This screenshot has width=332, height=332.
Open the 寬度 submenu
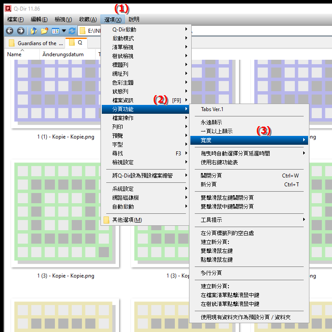coord(249,140)
